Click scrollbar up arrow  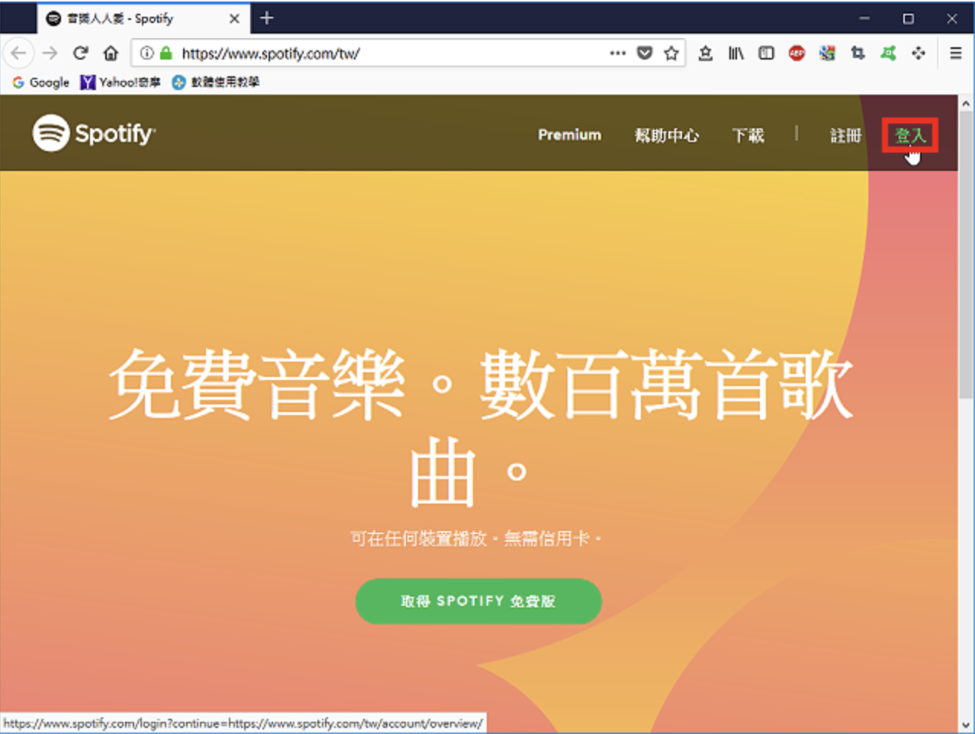[x=966, y=103]
